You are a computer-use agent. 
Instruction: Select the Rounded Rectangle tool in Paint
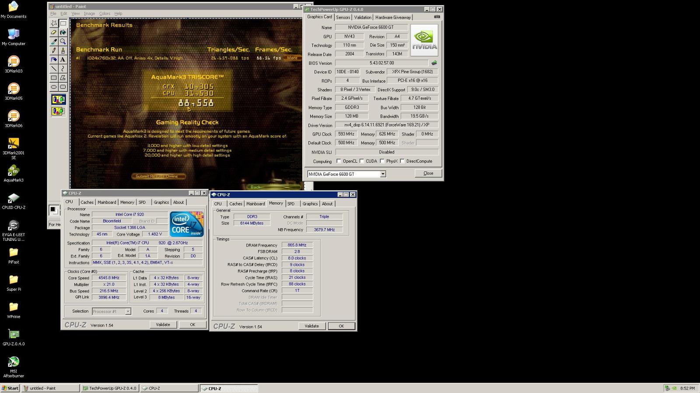tap(63, 87)
